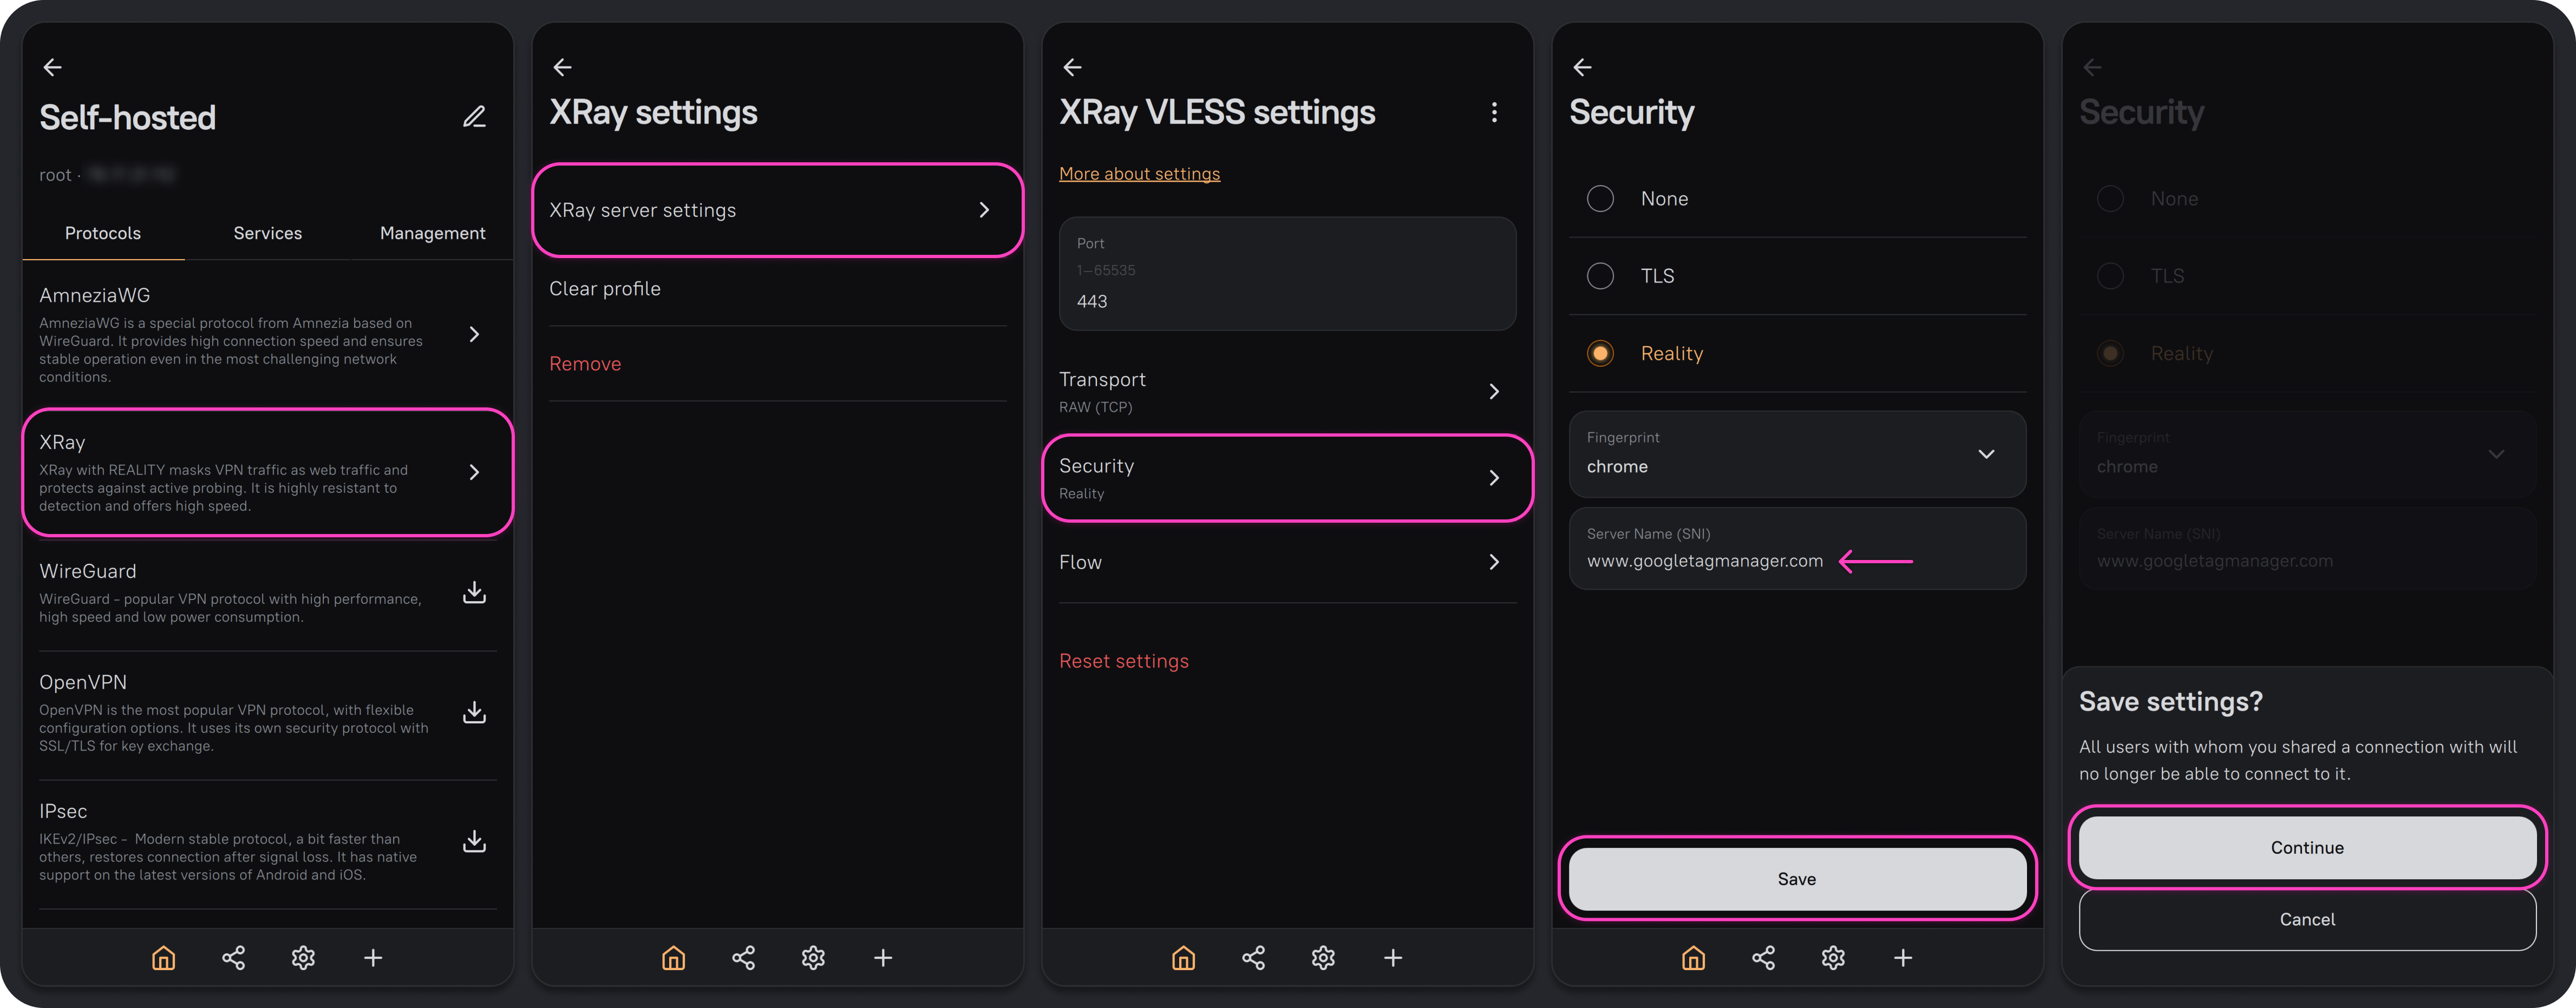Select Reality security radio button
This screenshot has width=2576, height=1008.
point(1600,354)
